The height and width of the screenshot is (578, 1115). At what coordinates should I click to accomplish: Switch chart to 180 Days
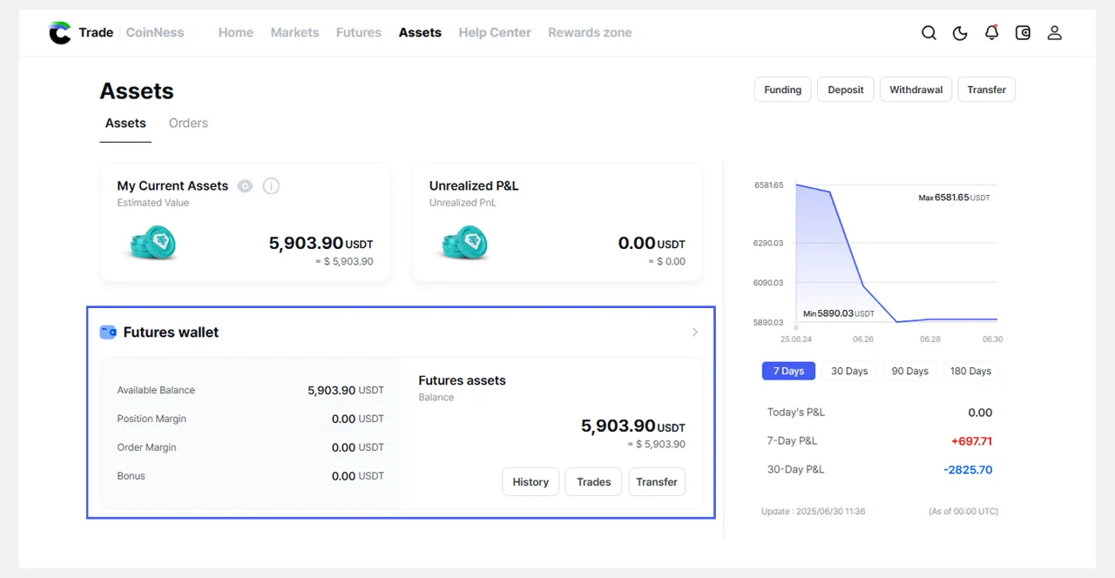(x=970, y=371)
